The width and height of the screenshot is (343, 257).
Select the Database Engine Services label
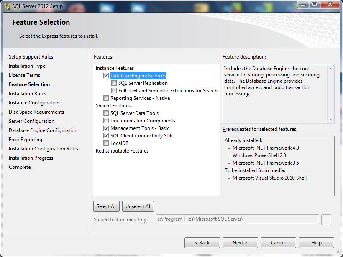[138, 76]
